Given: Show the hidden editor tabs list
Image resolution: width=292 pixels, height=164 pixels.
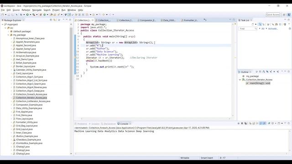Looking at the screenshot, I should pos(205,20).
